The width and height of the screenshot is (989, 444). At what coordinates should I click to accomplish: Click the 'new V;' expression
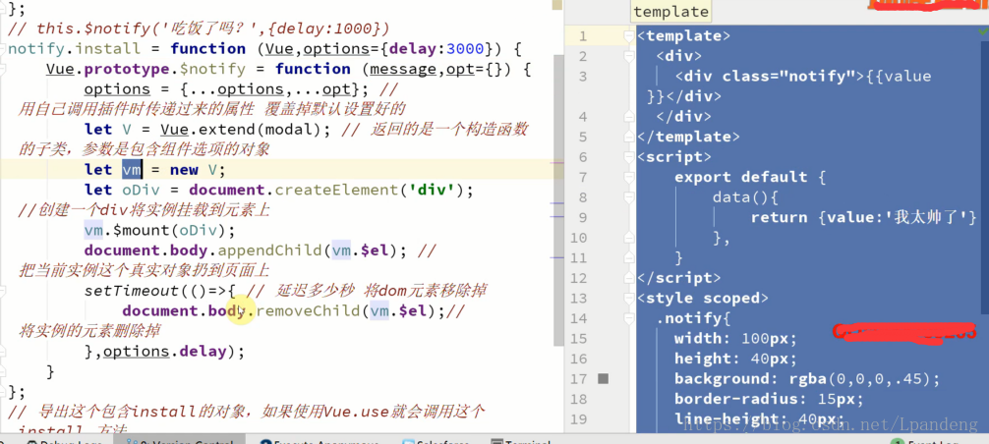[198, 169]
